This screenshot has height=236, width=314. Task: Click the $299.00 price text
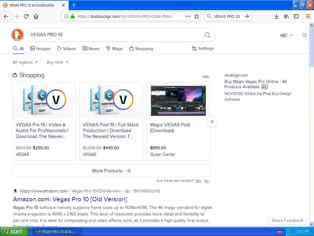(41, 148)
